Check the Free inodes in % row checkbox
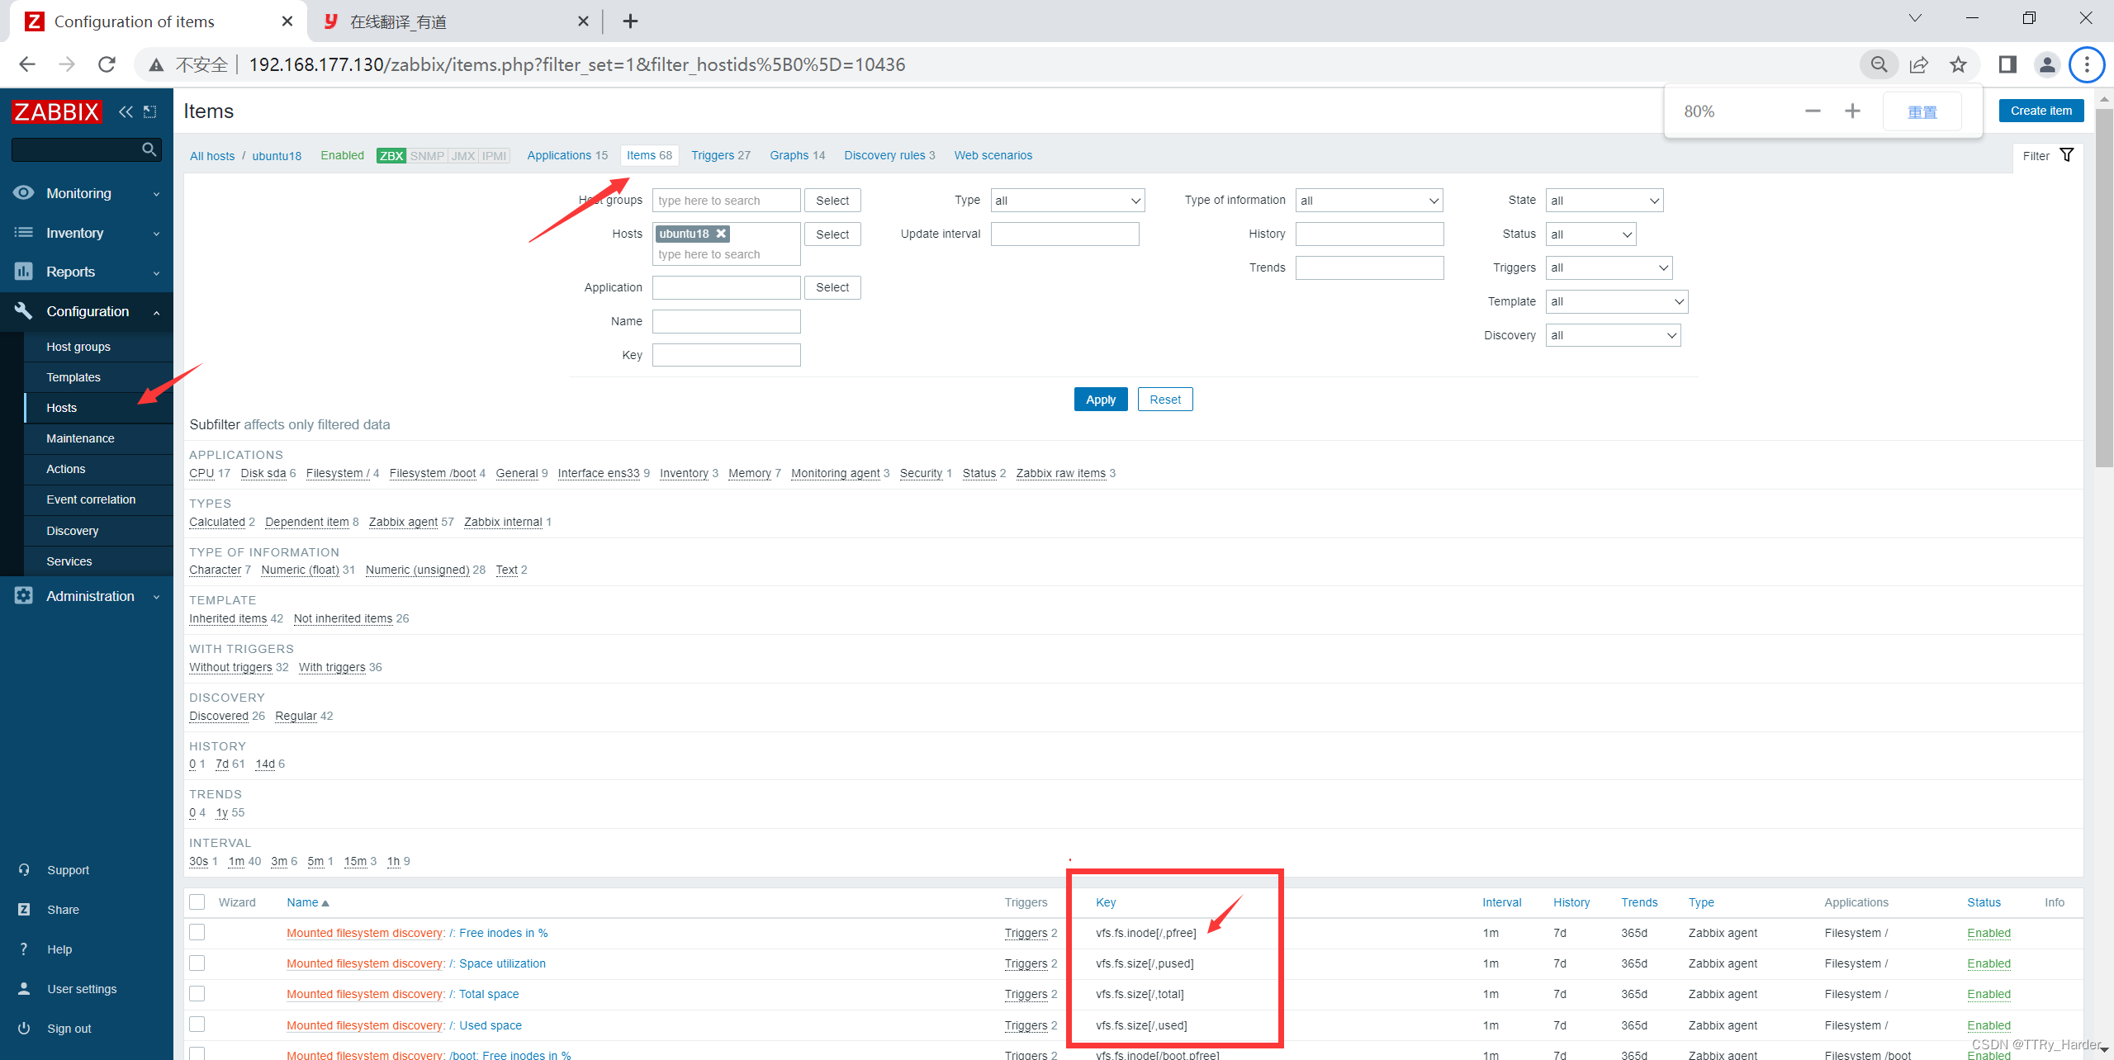This screenshot has height=1060, width=2114. pos(197,932)
